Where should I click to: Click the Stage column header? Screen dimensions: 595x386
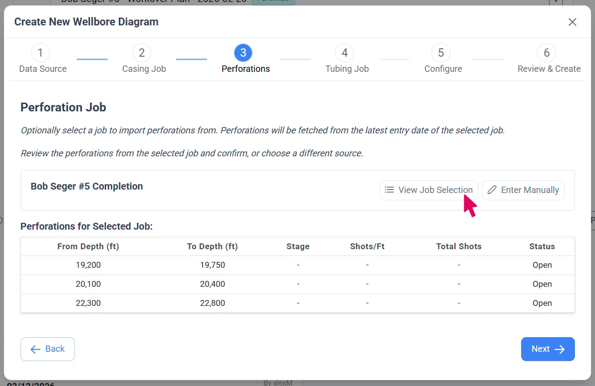click(298, 246)
